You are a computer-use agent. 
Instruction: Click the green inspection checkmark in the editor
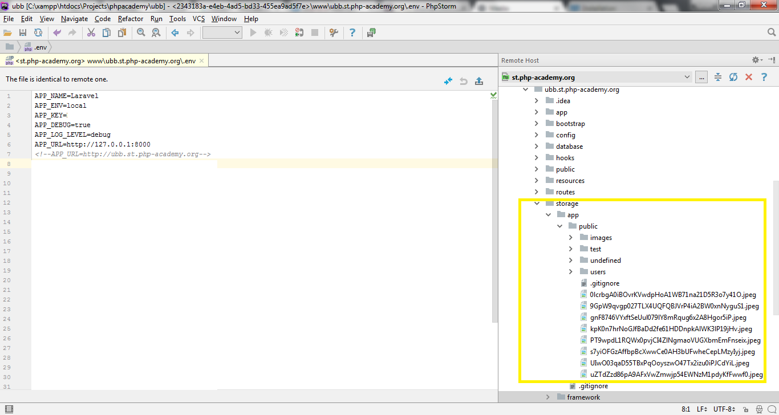(x=493, y=96)
